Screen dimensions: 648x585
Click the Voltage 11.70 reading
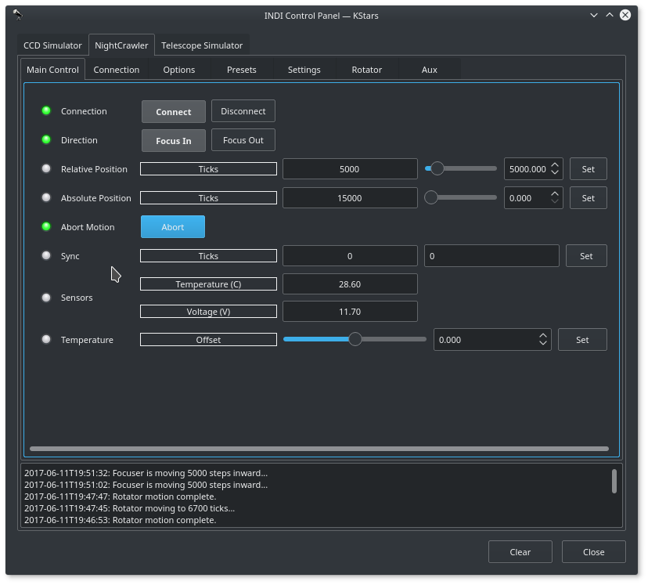(350, 312)
